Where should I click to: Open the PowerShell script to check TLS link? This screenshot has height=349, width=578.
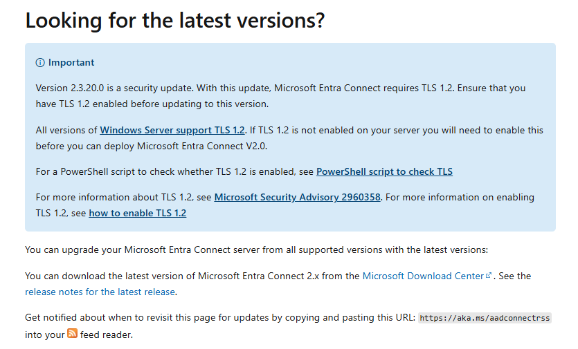384,172
